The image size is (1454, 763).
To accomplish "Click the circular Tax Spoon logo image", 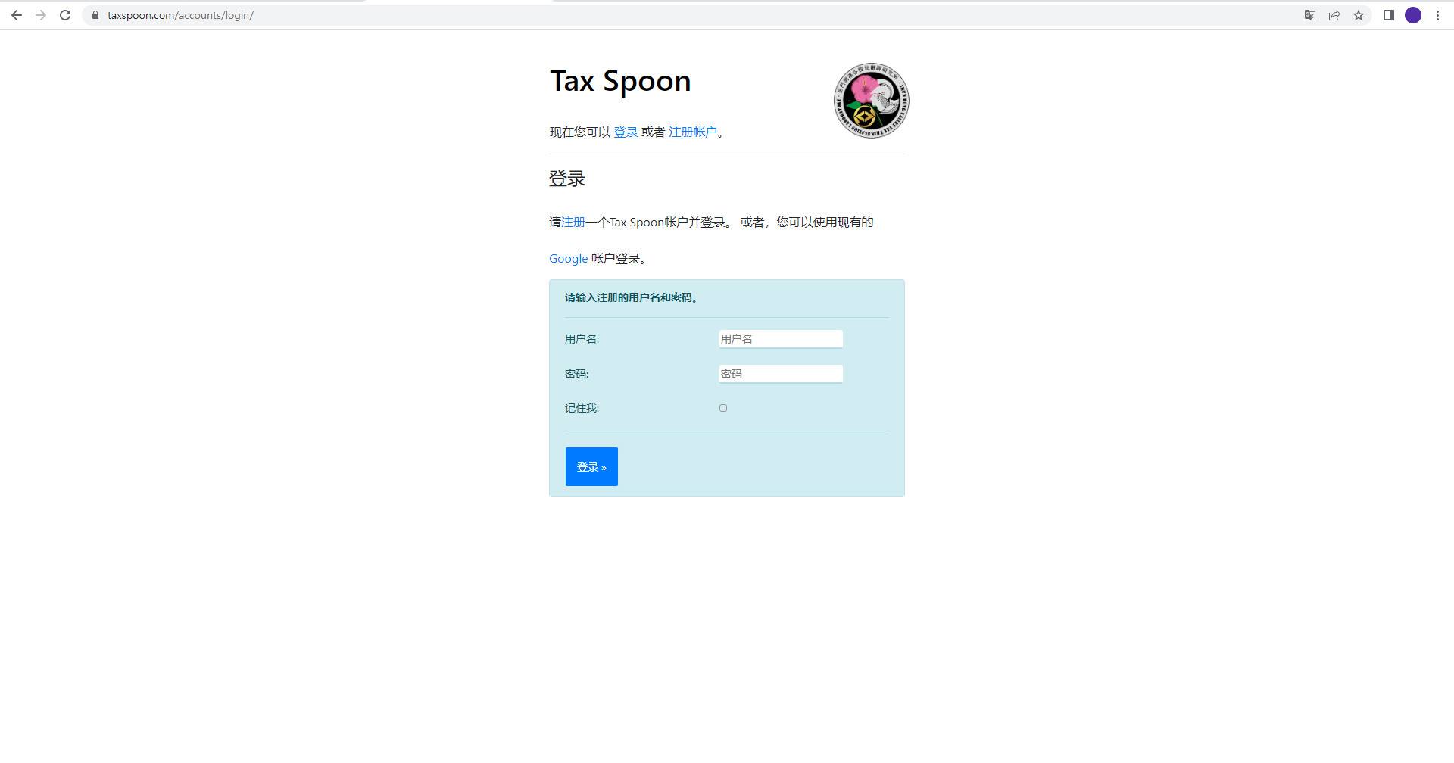I will (871, 101).
